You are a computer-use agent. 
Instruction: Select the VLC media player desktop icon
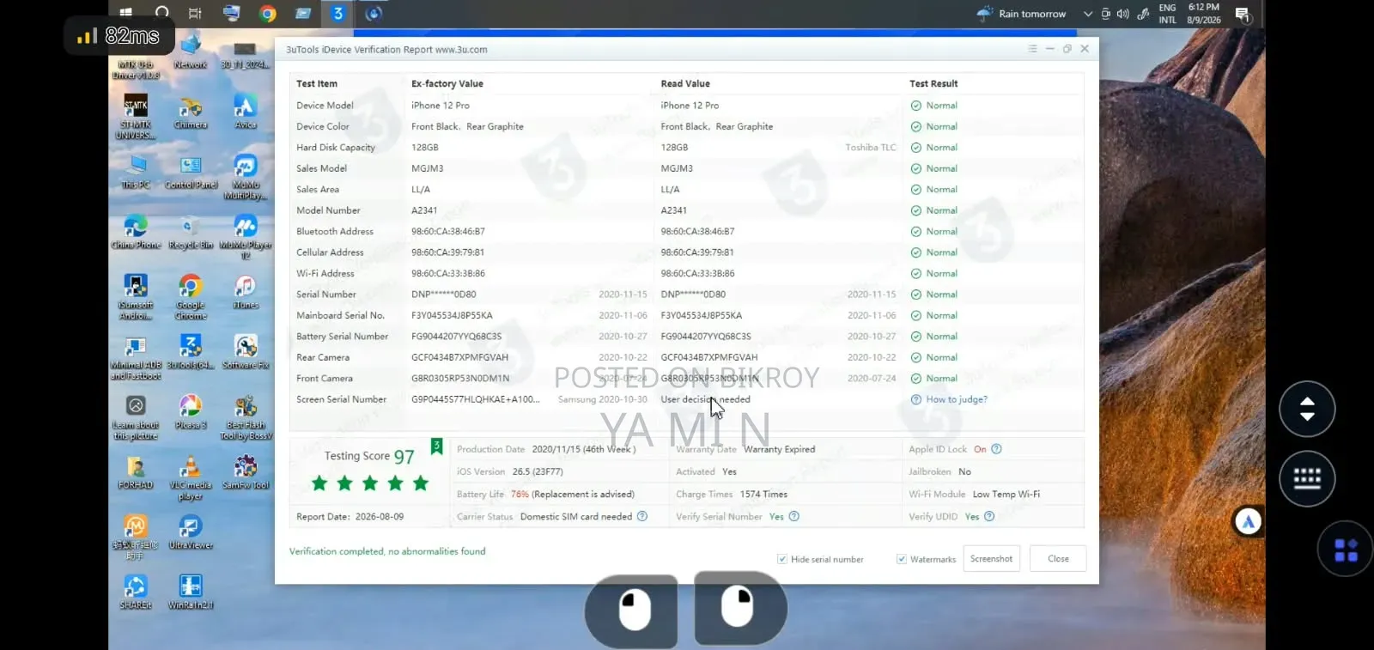(191, 477)
